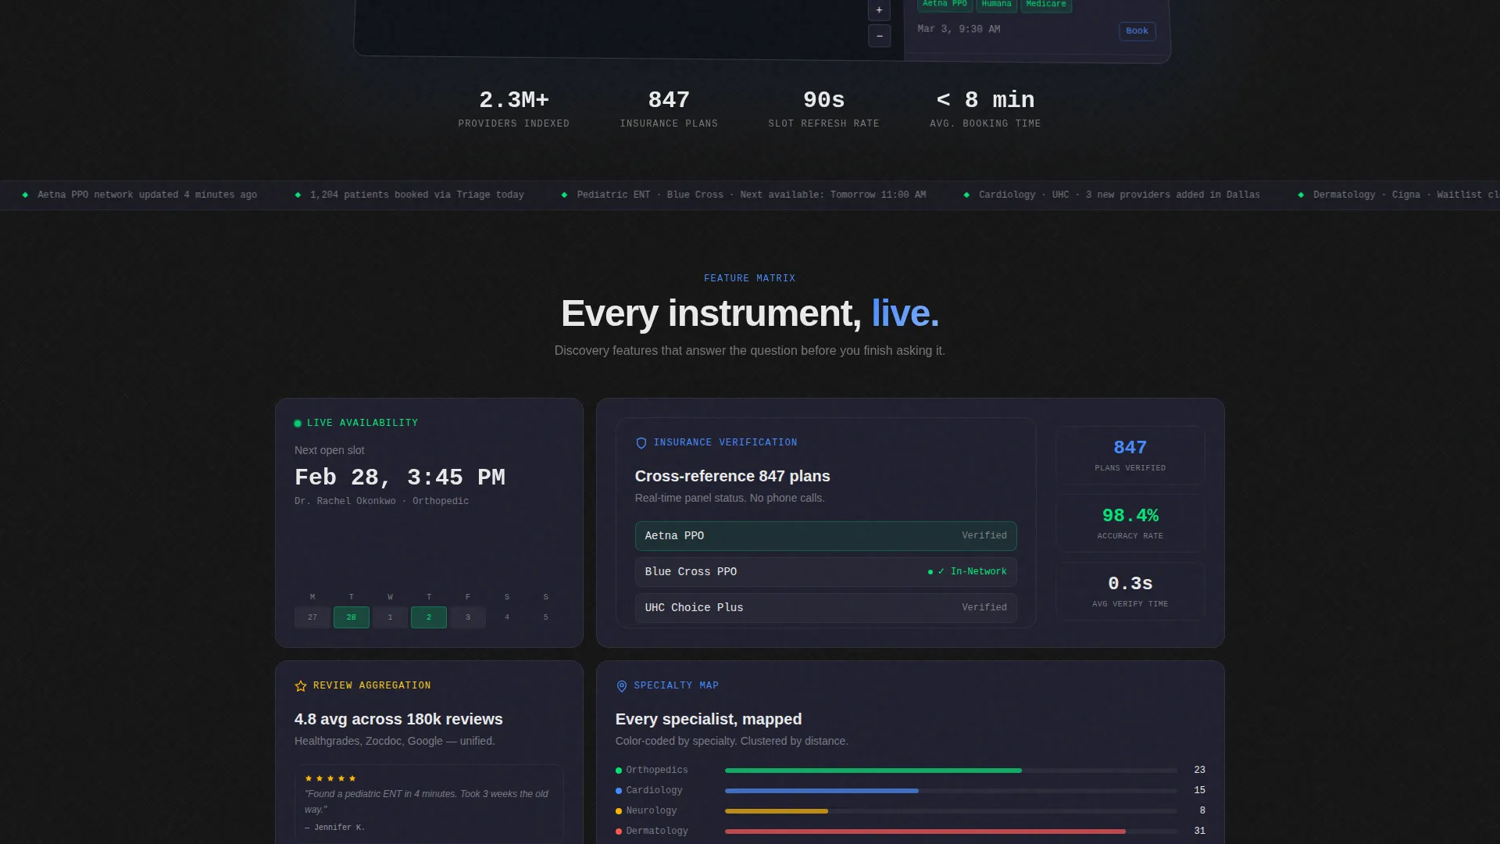Click the Dermatology red progress bar
This screenshot has height=844, width=1500.
(x=925, y=831)
